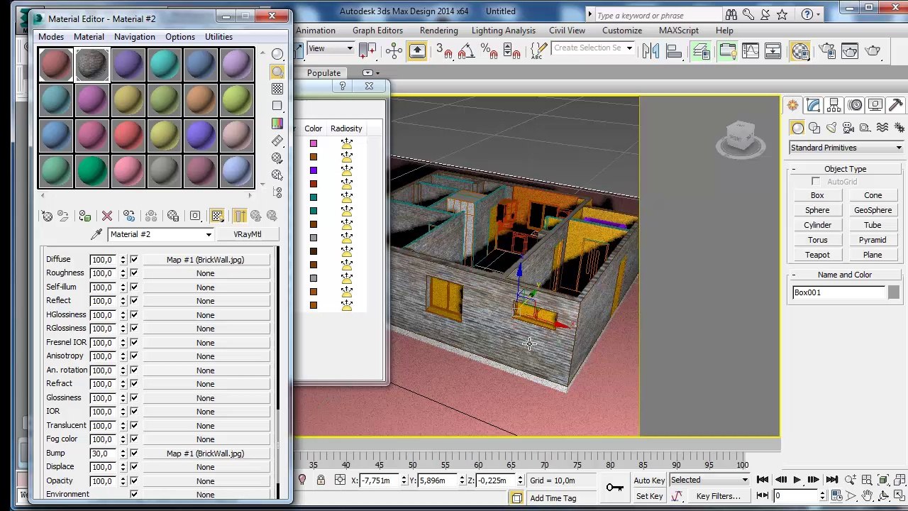Viewport: 908px width, 511px height.
Task: Open the Help dropdown arrow in title bar
Action: tap(818, 14)
